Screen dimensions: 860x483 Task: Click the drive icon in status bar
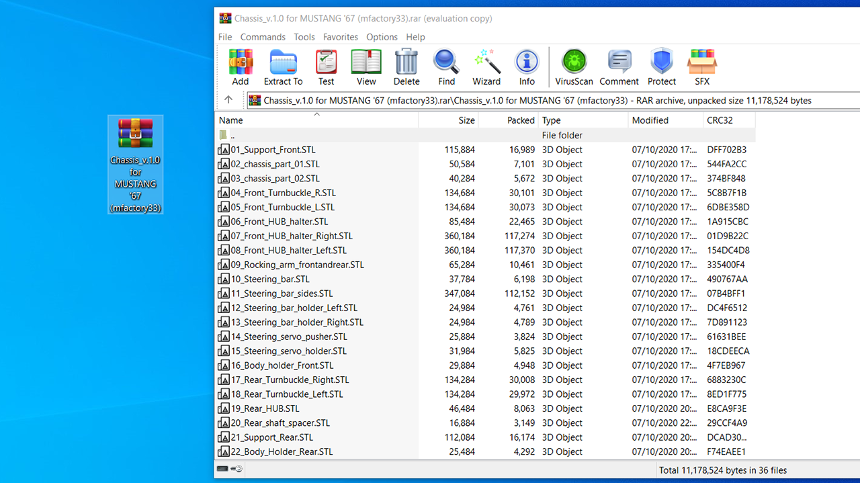(x=222, y=469)
